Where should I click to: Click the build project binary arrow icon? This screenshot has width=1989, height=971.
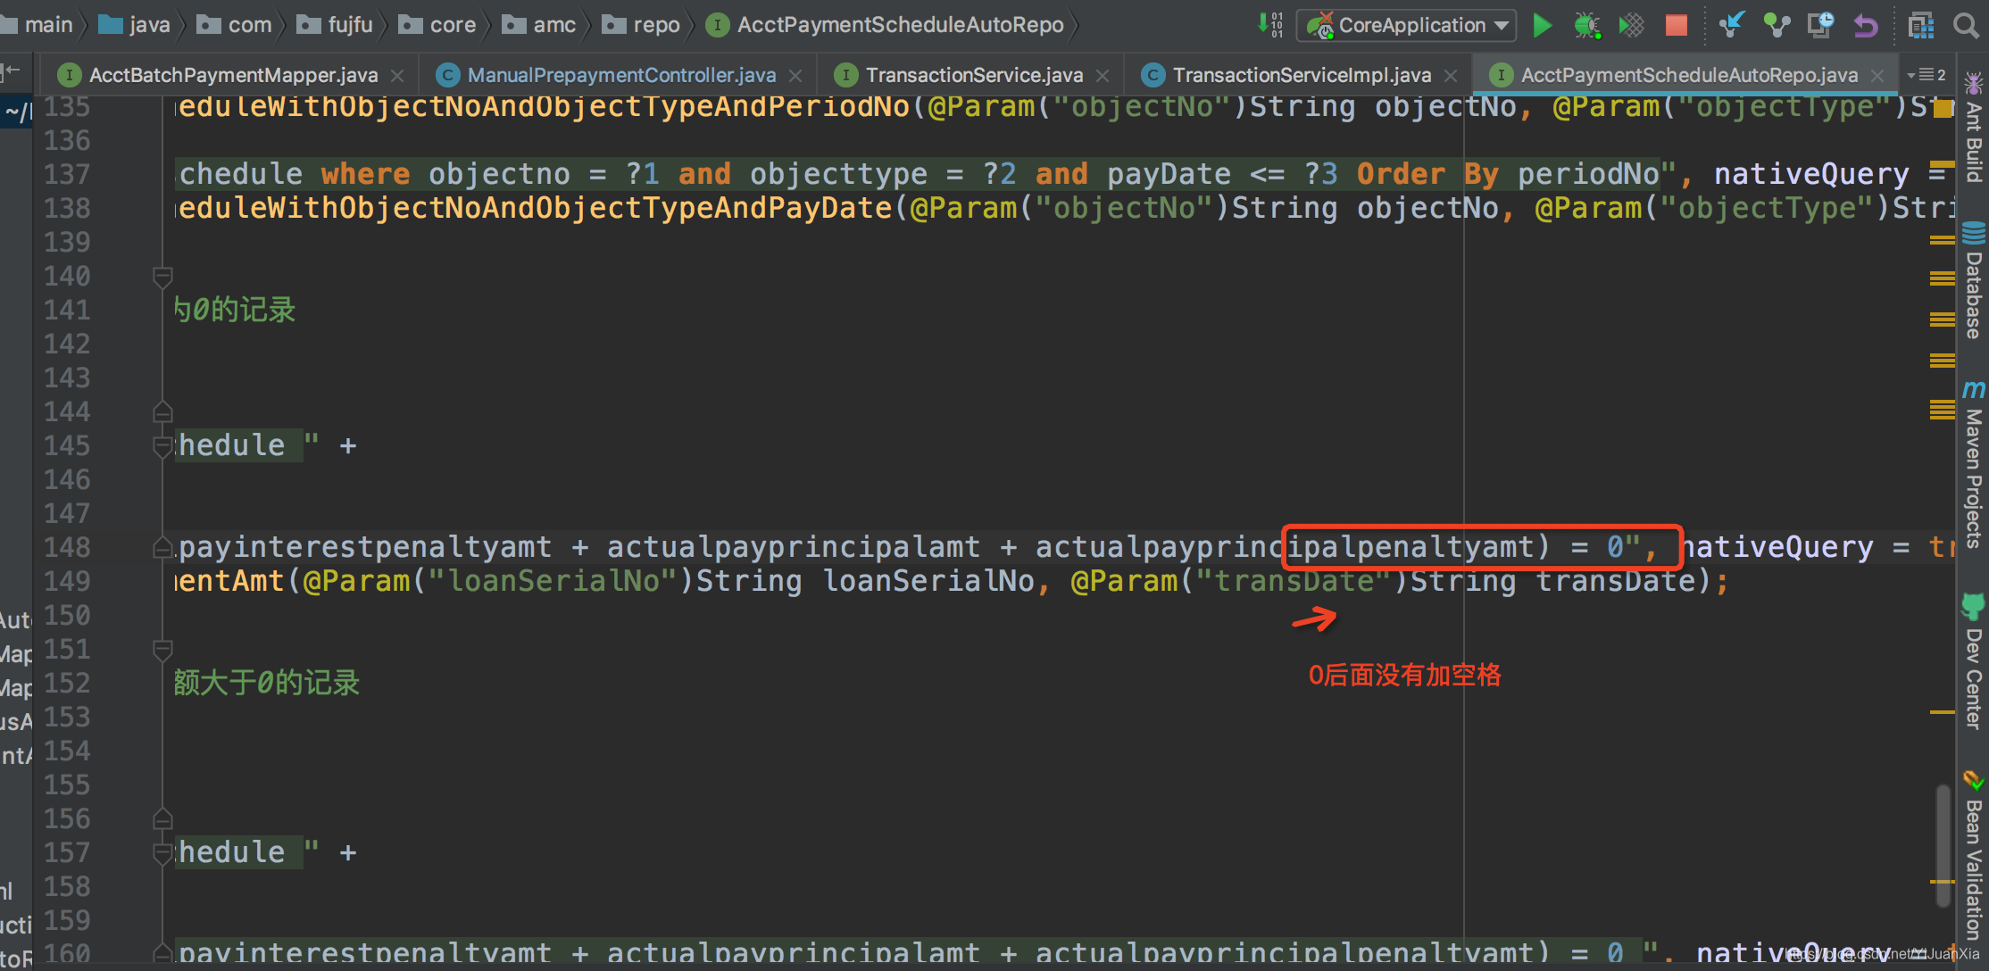1269,25
